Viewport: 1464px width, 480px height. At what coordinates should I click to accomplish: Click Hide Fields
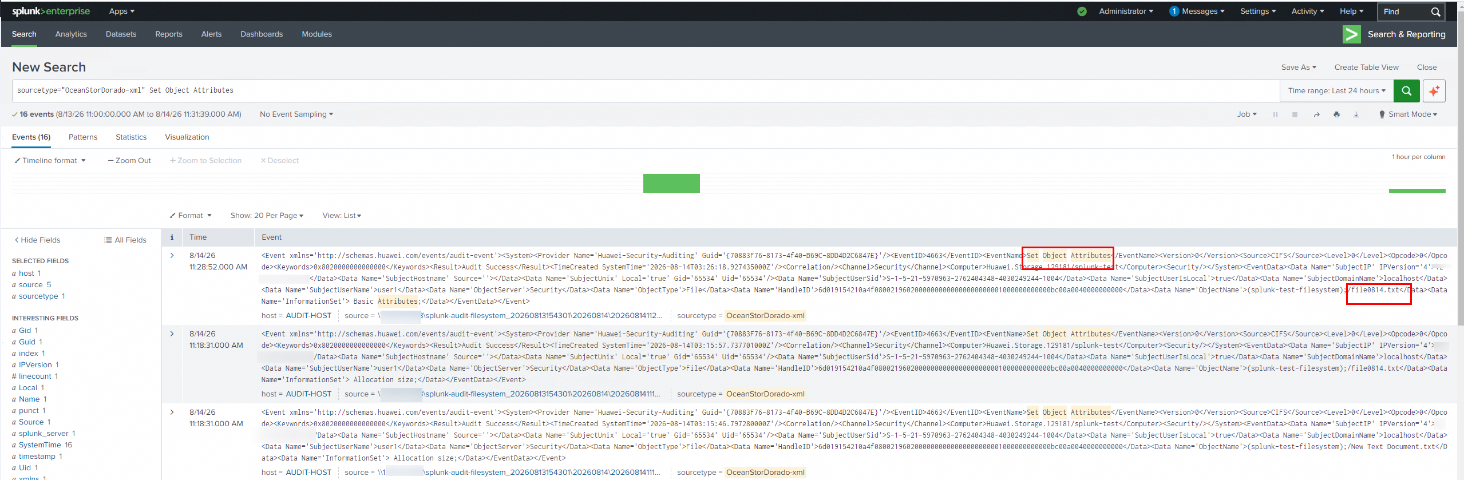(37, 240)
